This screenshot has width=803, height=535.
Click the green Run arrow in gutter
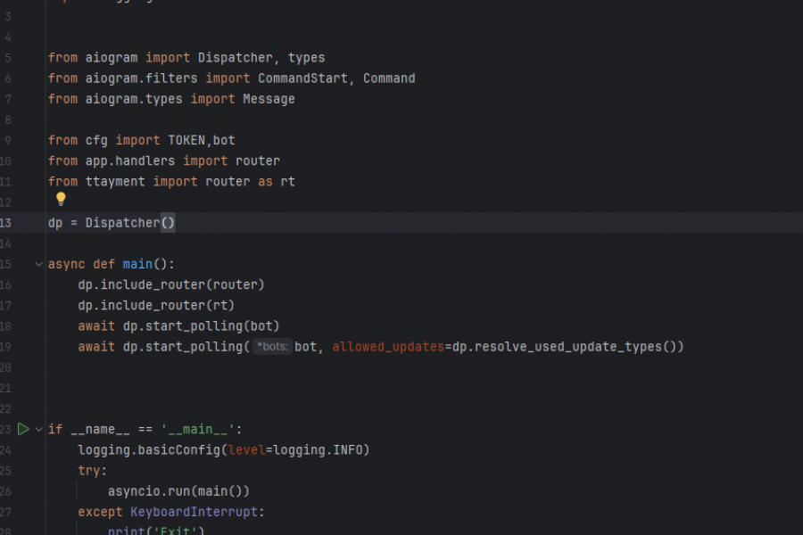pos(23,429)
